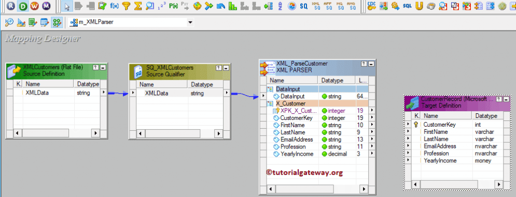Click the blue SQ Source Qualifier icon
This screenshot has width=516, height=197.
click(304, 6)
